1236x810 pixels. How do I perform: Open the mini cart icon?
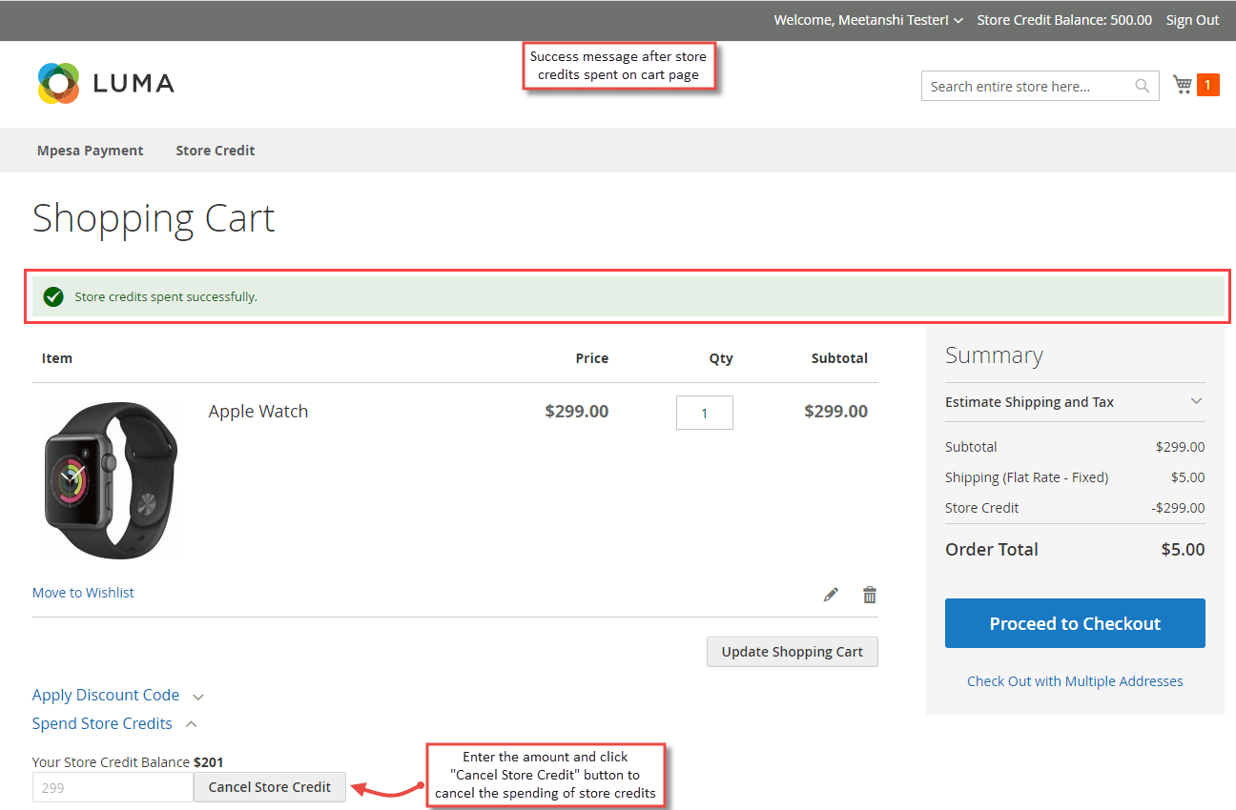click(x=1183, y=85)
